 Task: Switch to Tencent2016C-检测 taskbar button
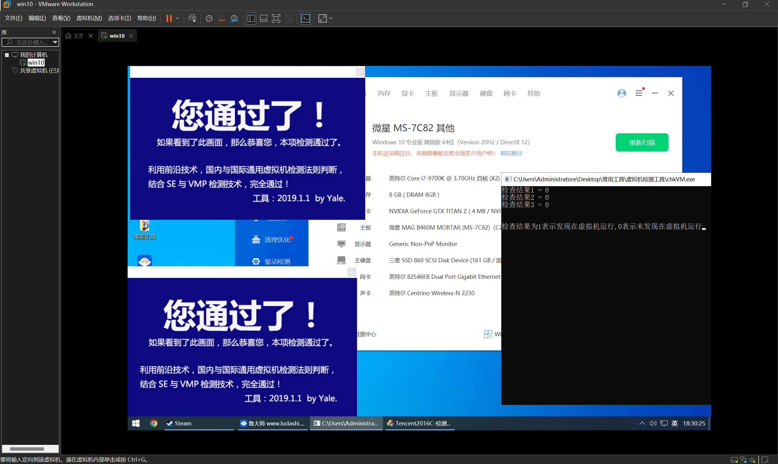(x=420, y=423)
